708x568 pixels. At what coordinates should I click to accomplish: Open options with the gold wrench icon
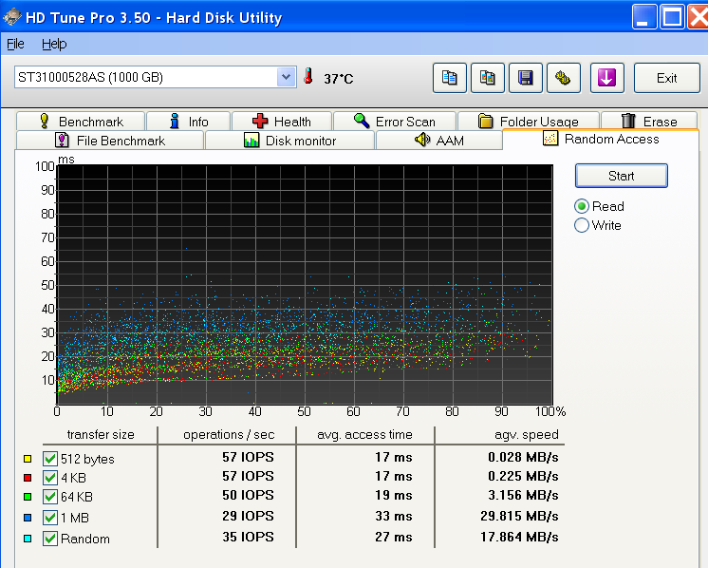pos(564,78)
